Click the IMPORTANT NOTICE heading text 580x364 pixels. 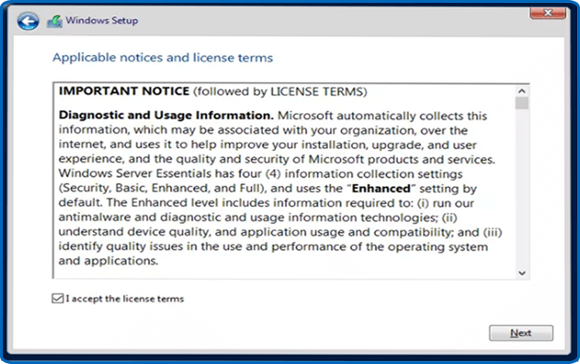[x=124, y=91]
